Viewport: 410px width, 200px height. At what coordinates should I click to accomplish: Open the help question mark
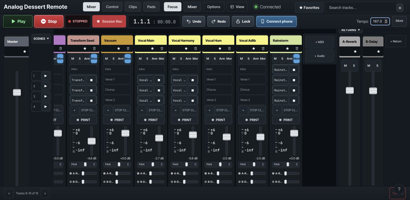click(399, 189)
